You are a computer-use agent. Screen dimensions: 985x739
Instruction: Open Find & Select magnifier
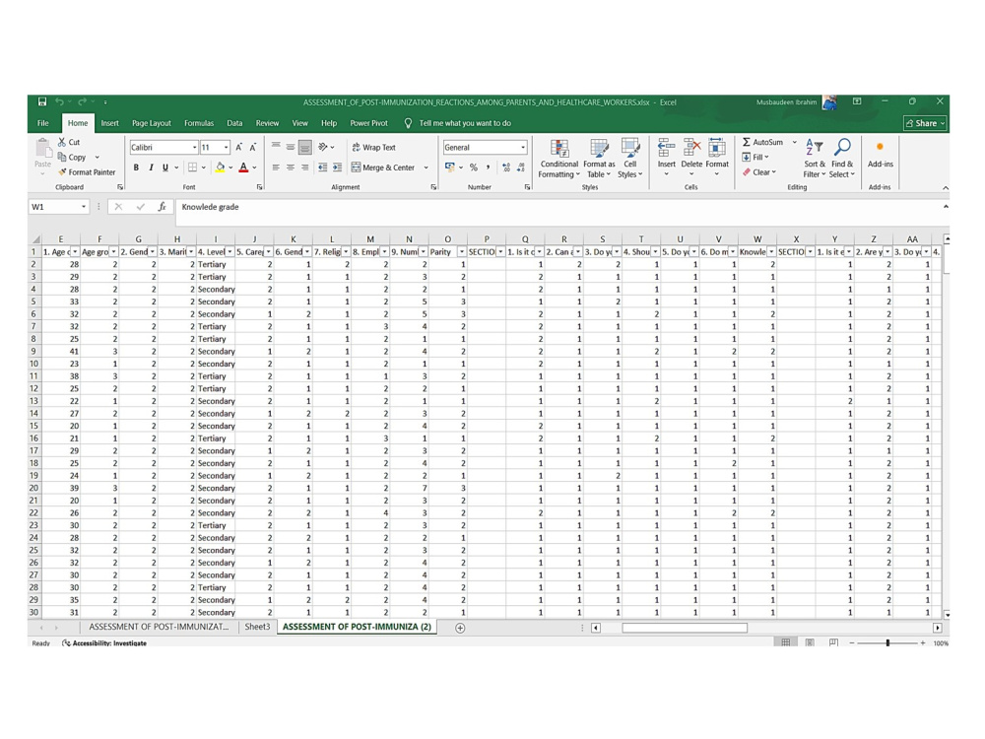tap(842, 159)
